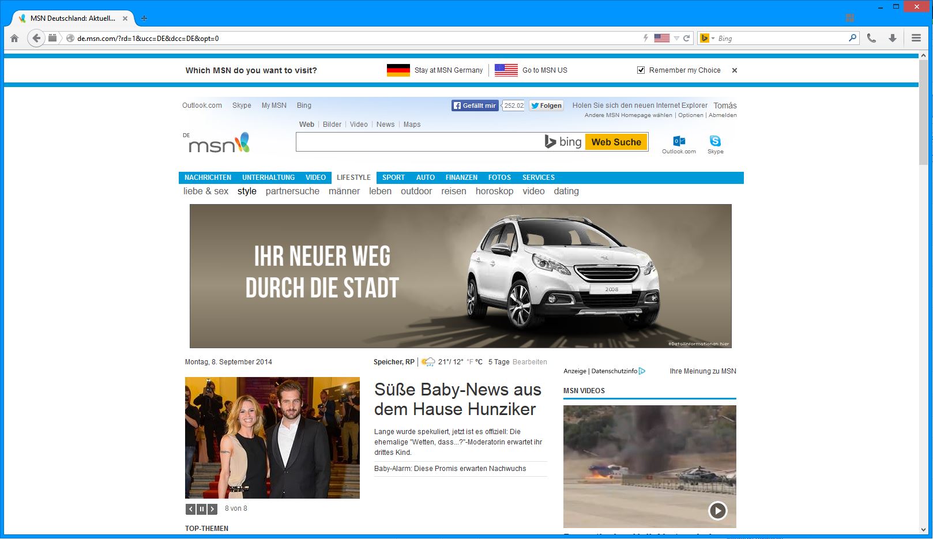The width and height of the screenshot is (933, 539).
Task: Click the US flag beside Go to MSN US
Action: coord(506,70)
